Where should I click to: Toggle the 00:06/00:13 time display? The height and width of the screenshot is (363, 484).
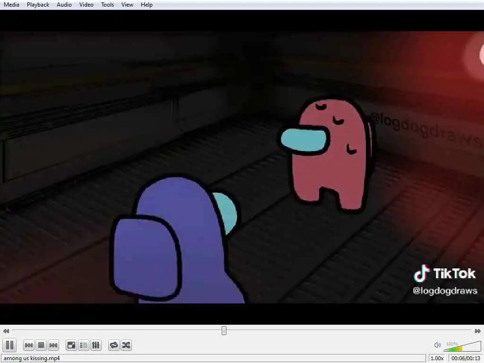pyautogui.click(x=466, y=358)
